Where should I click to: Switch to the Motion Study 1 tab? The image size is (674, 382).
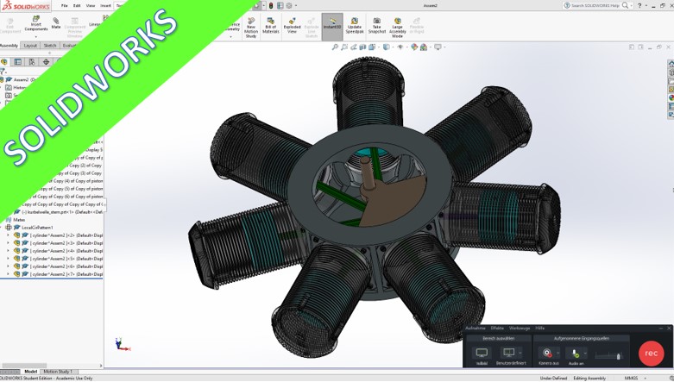click(58, 372)
